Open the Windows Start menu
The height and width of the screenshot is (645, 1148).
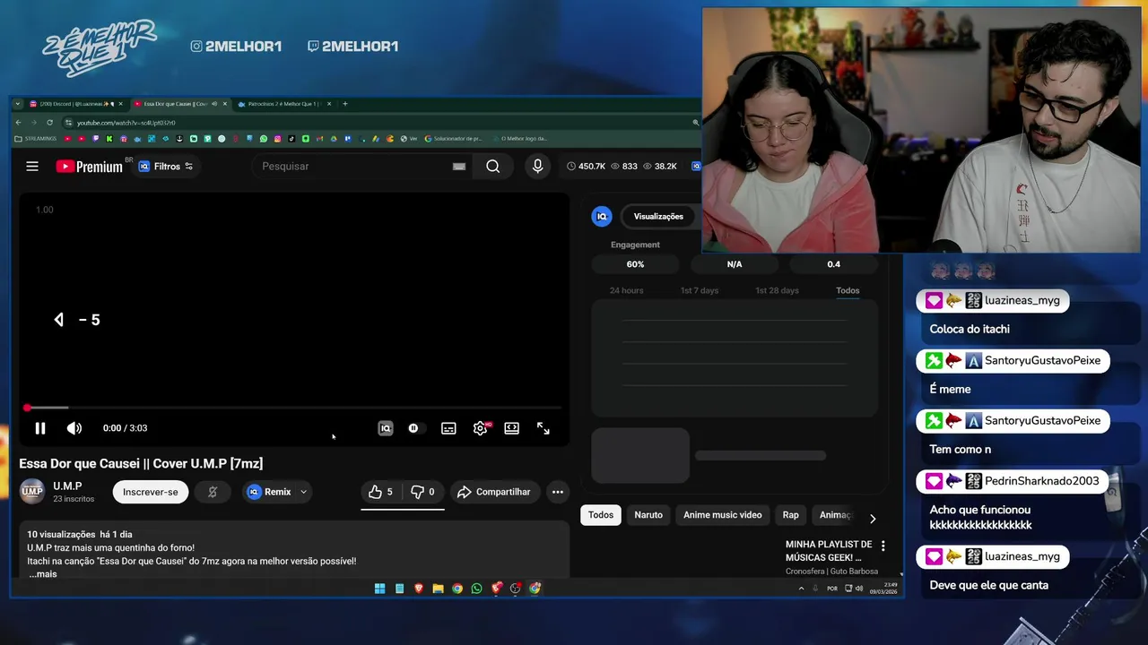(x=379, y=589)
